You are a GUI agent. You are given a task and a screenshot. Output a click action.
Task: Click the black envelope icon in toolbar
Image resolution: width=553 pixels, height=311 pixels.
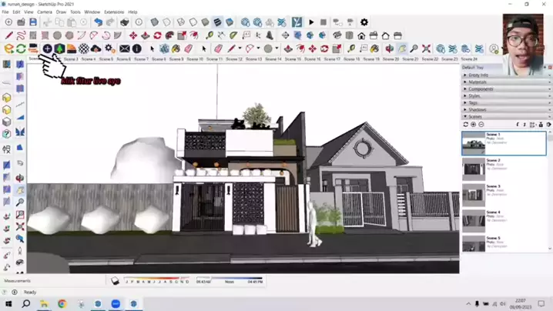click(124, 48)
